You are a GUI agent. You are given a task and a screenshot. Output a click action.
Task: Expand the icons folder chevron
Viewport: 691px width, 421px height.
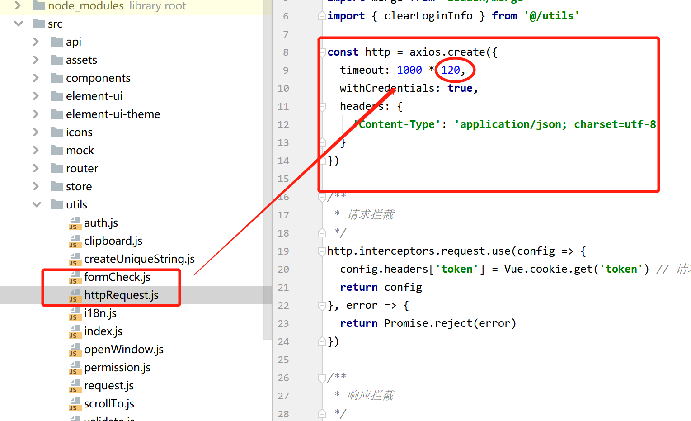pos(36,132)
